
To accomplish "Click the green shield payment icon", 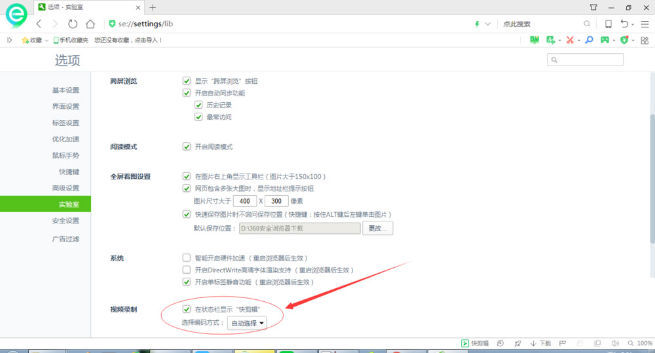I will (x=624, y=40).
